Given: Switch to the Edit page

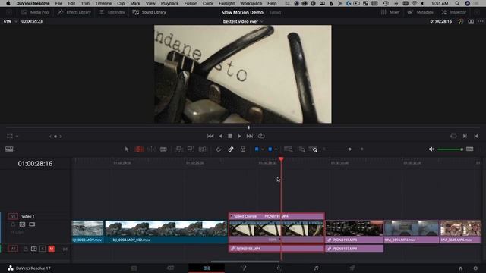Looking at the screenshot, I should point(207,268).
